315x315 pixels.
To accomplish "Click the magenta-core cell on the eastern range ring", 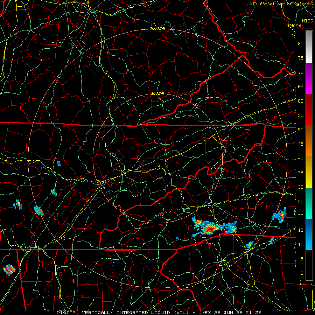I will (x=280, y=215).
